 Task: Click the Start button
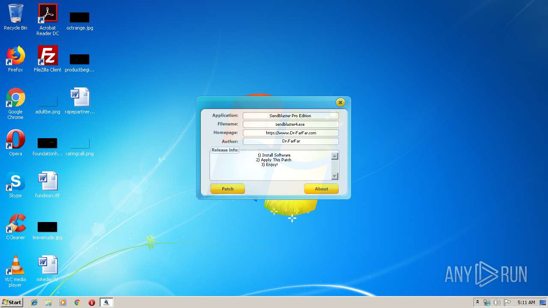coord(12,302)
